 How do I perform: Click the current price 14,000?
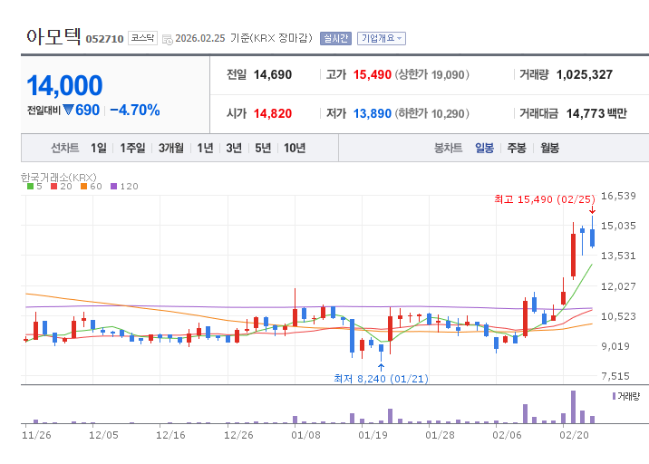(64, 85)
